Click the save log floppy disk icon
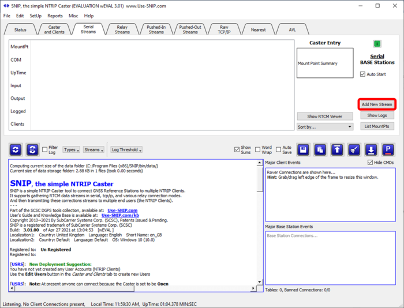The width and height of the screenshot is (404, 308). pos(303,149)
